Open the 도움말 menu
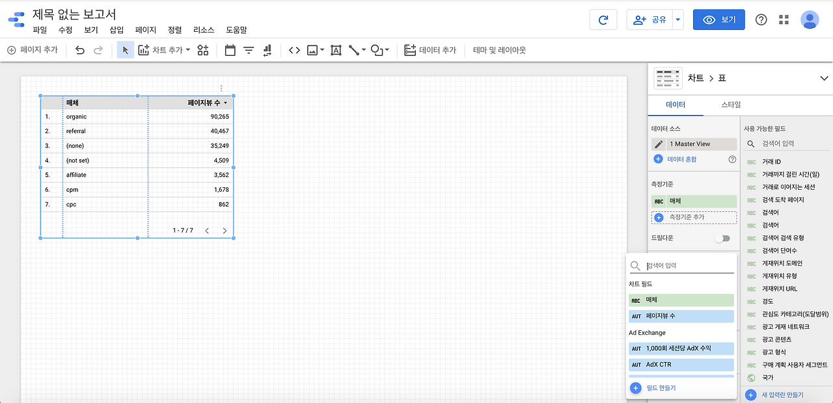833x403 pixels. click(x=236, y=30)
